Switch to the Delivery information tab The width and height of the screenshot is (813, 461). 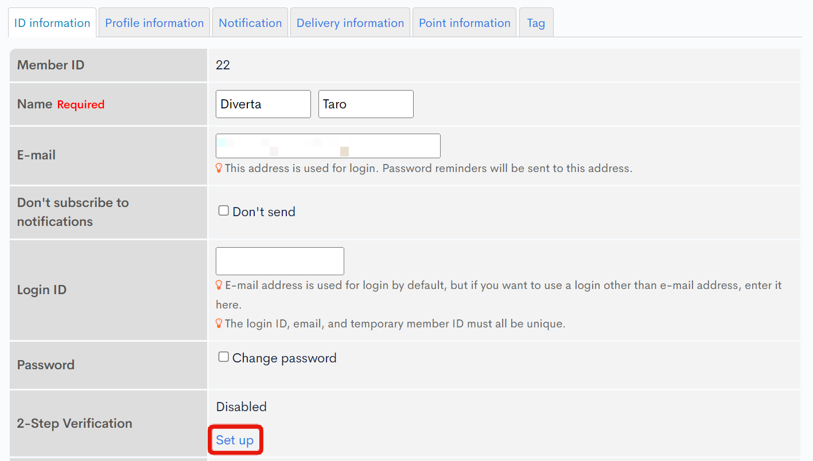(350, 22)
